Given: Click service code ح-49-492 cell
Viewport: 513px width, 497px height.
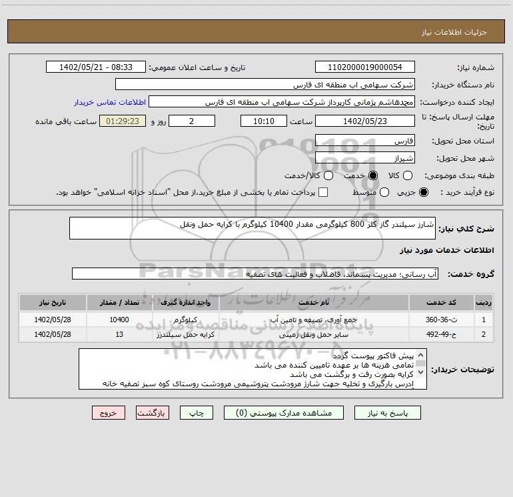Looking at the screenshot, I should [x=441, y=334].
